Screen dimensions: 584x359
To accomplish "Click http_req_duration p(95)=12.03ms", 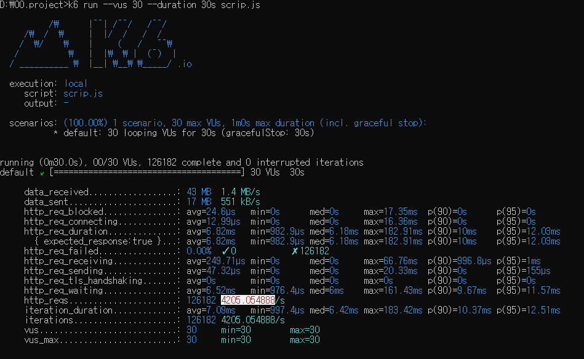I will (529, 232).
